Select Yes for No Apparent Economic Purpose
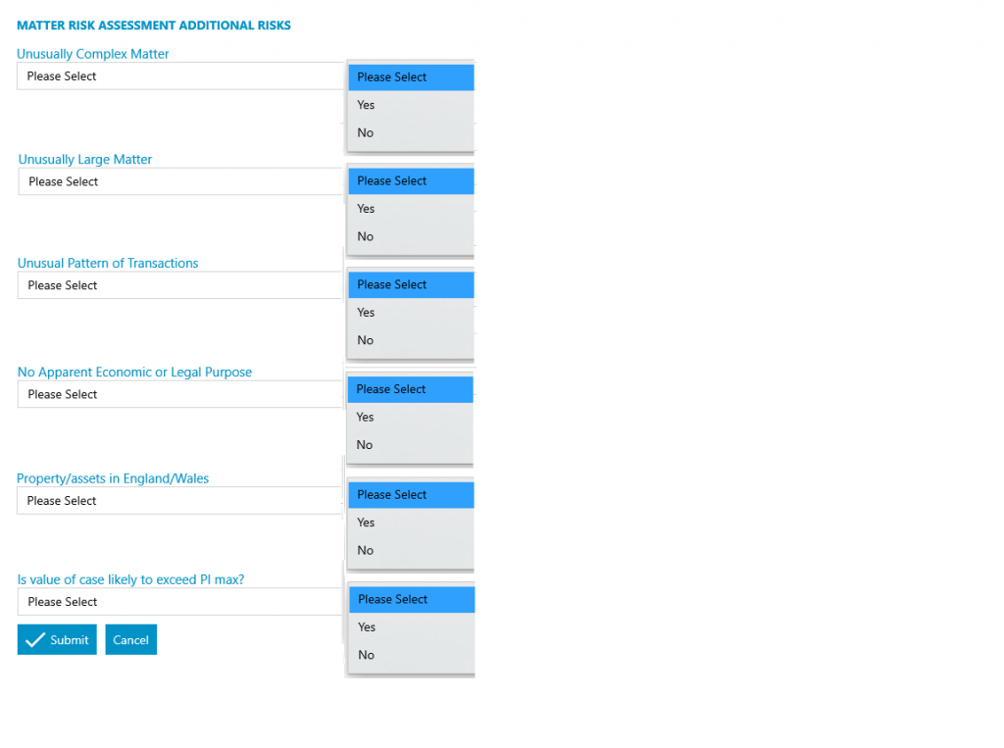 click(x=411, y=417)
